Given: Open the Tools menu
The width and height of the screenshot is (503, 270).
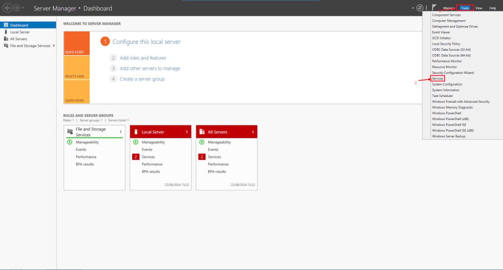Looking at the screenshot, I should pos(465,8).
